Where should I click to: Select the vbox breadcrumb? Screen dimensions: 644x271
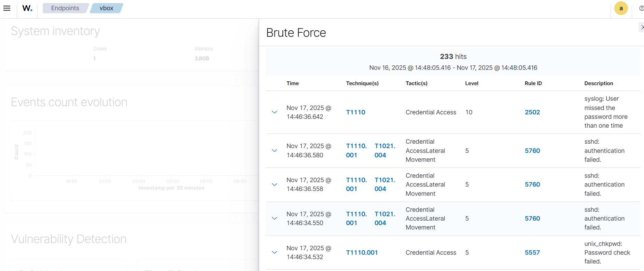pos(106,8)
